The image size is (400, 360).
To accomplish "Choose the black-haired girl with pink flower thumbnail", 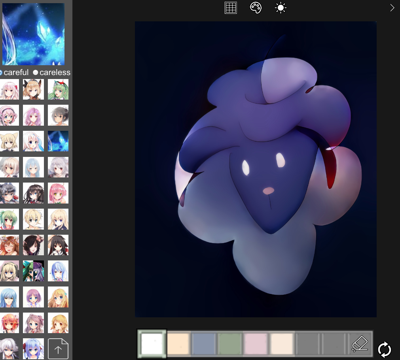I will click(x=33, y=245).
